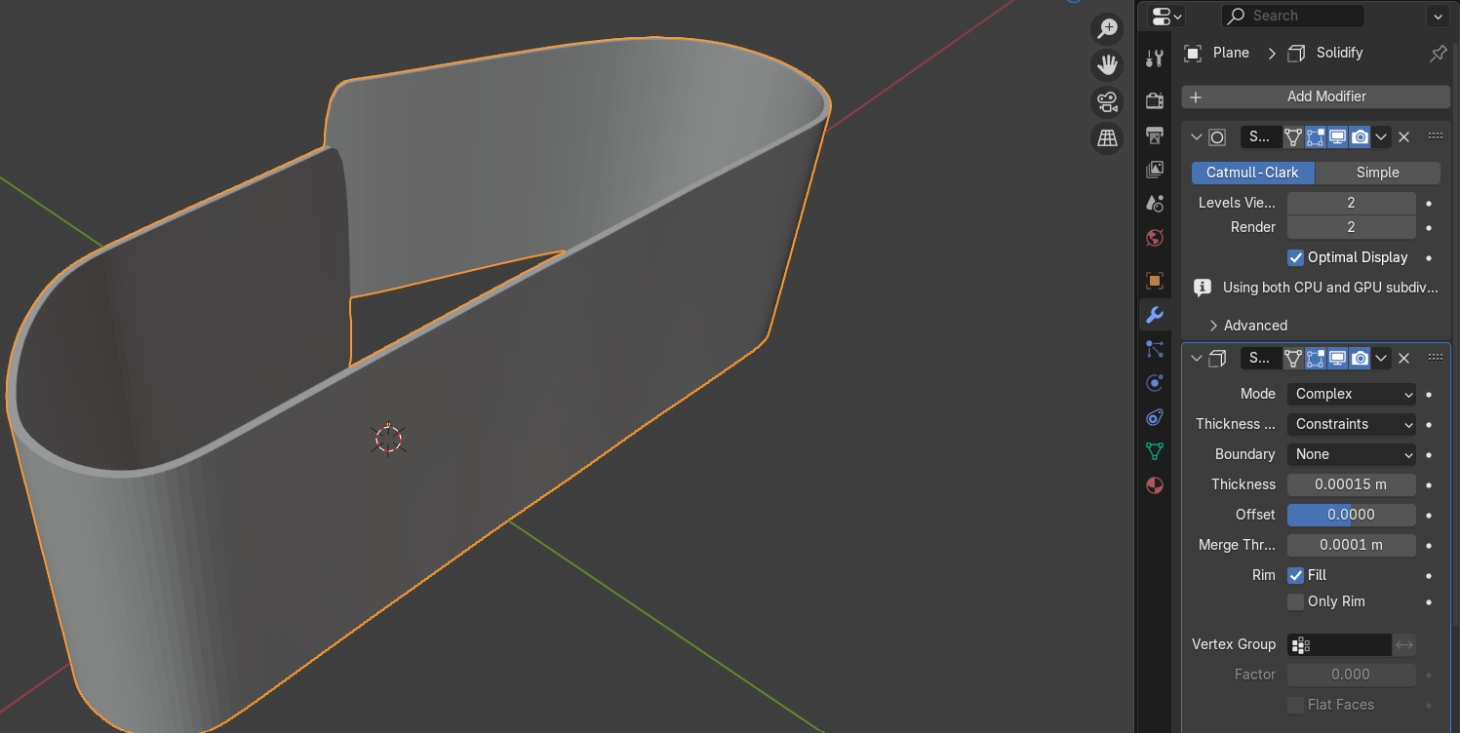
Task: Open the World properties tab
Action: [1155, 238]
